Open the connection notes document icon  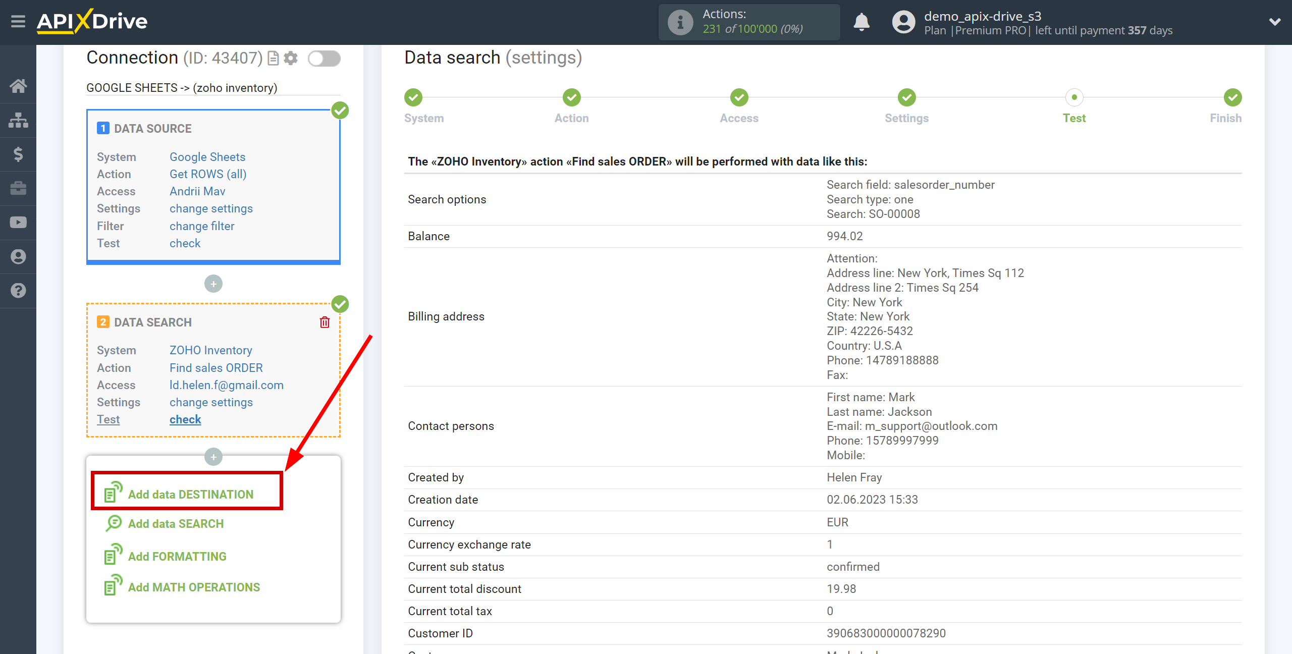coord(273,59)
